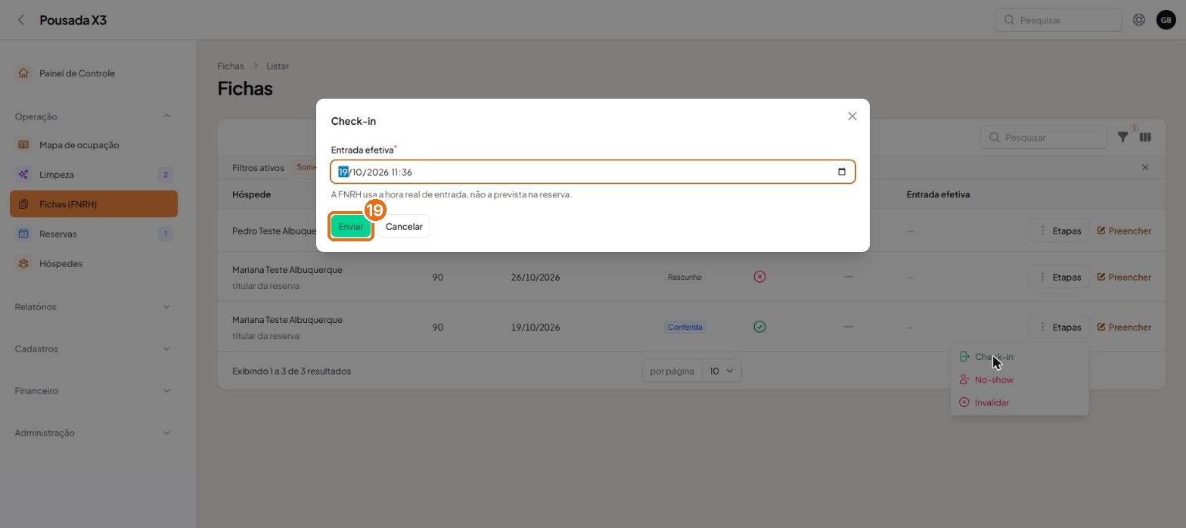Image resolution: width=1186 pixels, height=528 pixels.
Task: Click the global Pesquisar field in header
Action: coord(1058,20)
